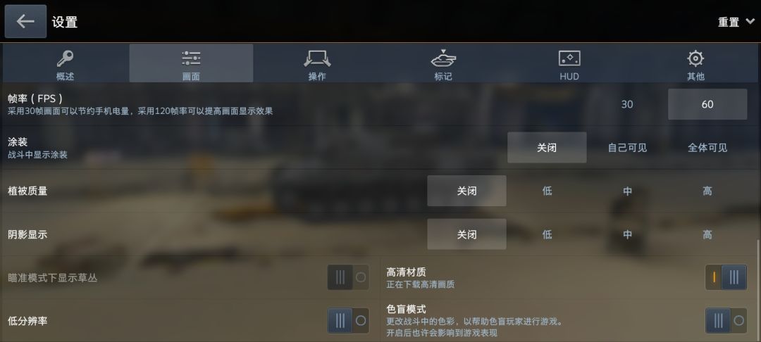Viewport: 761px width, 342px height.
Task: Expand the 重置 dropdown chevron
Action: [750, 21]
